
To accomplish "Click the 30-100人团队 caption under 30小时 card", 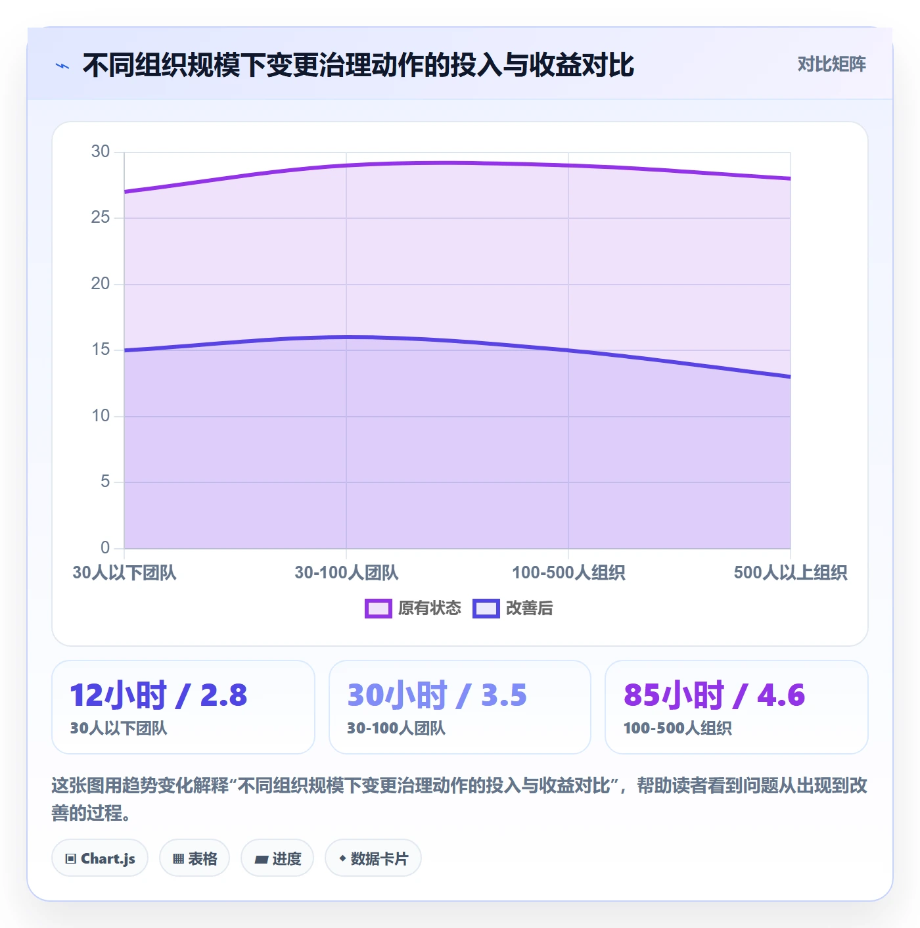I will pos(396,728).
